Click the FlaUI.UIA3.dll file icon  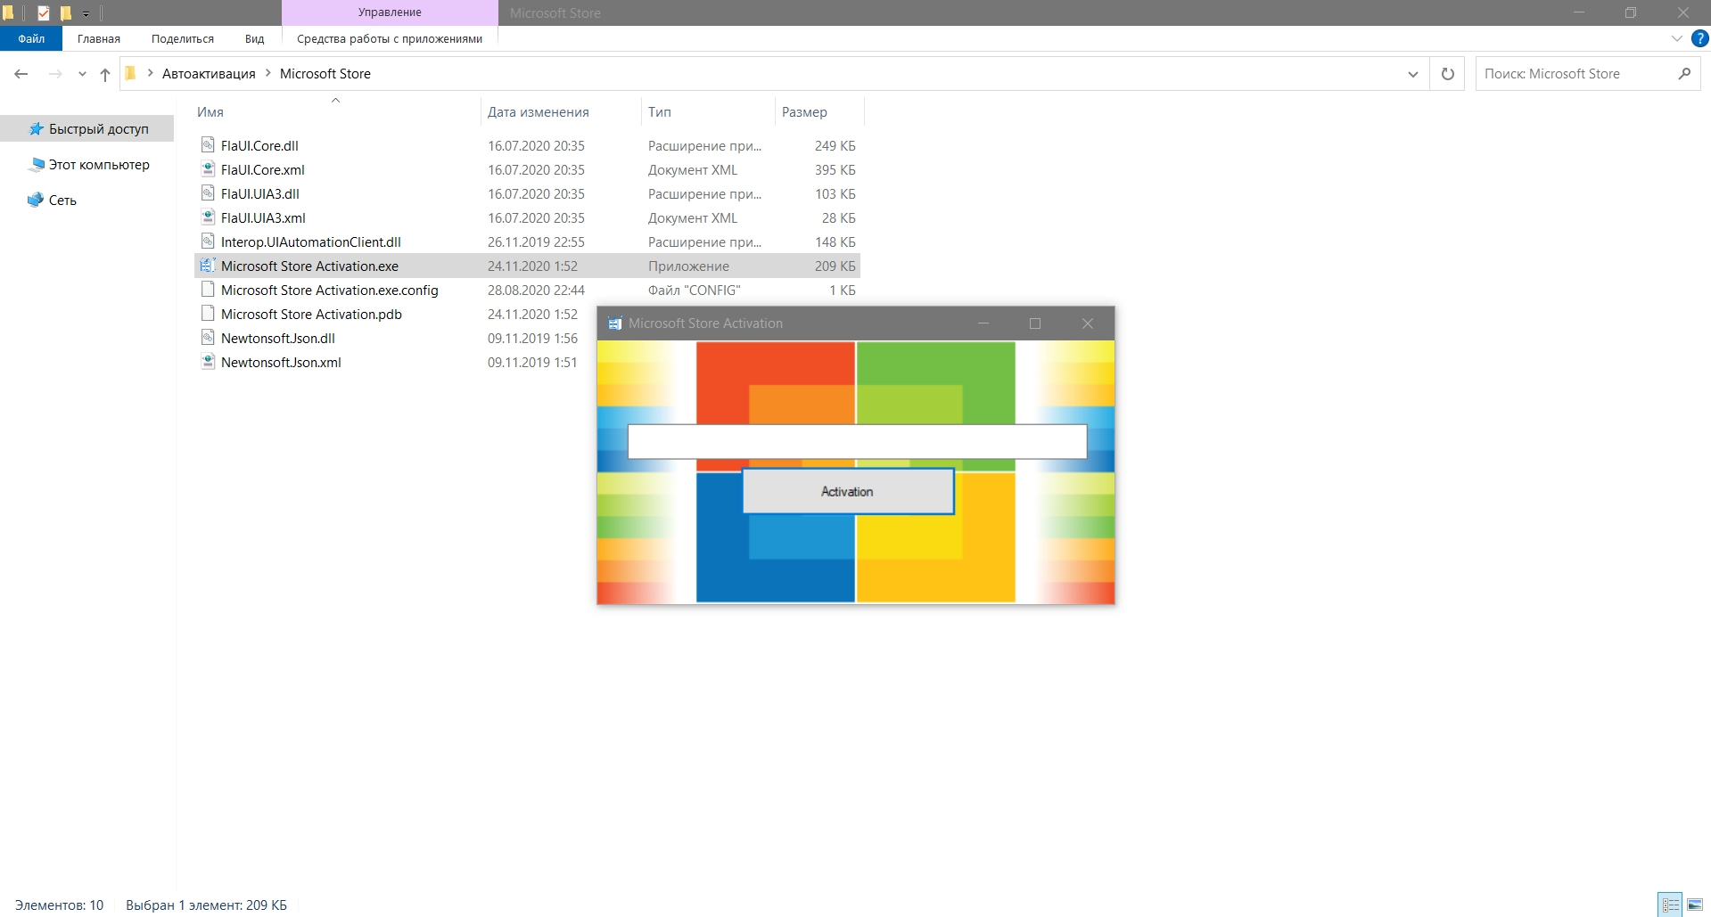[208, 193]
